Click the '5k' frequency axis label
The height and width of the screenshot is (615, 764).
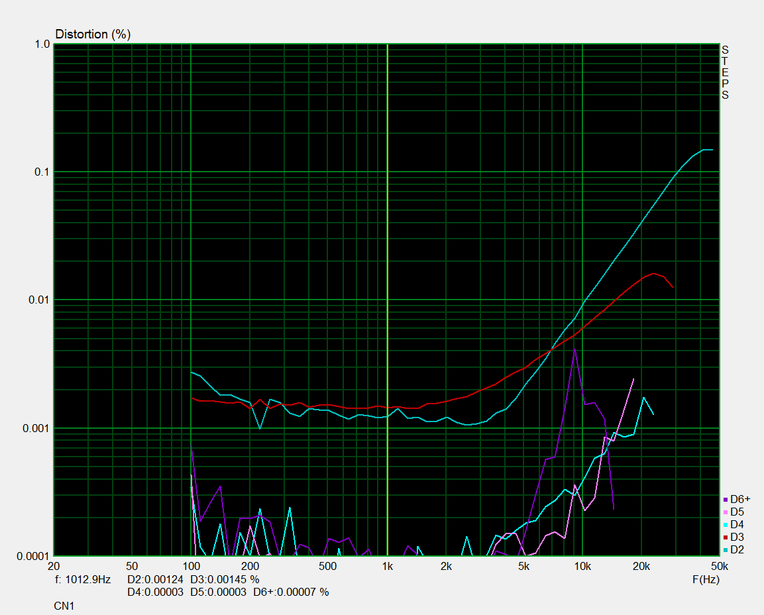523,567
